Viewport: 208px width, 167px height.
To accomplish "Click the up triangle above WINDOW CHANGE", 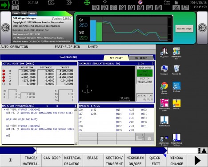I will (204, 150).
